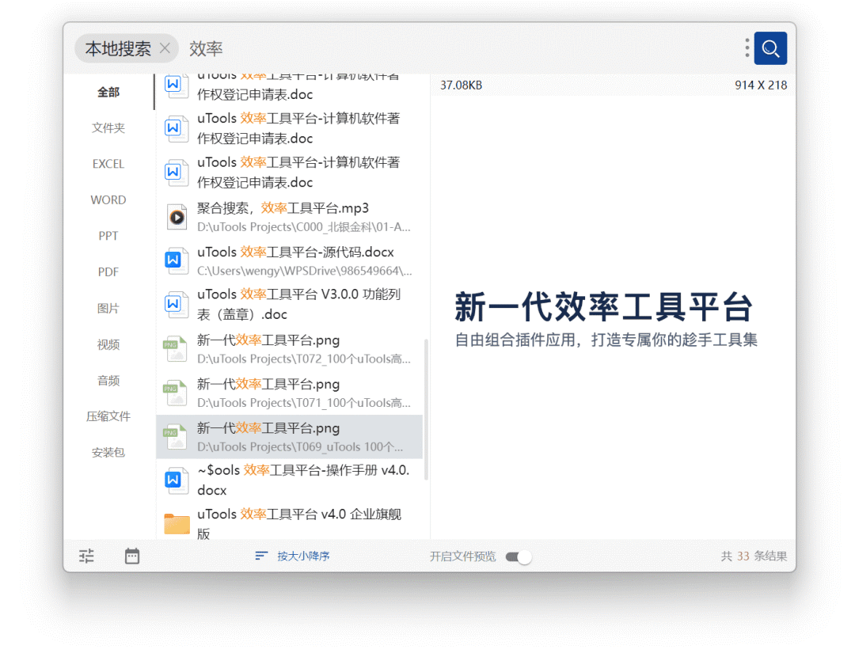Viewport: 855px width, 672px height.
Task: Click the yellow folder icon for 企业旗舰版
Action: click(177, 524)
